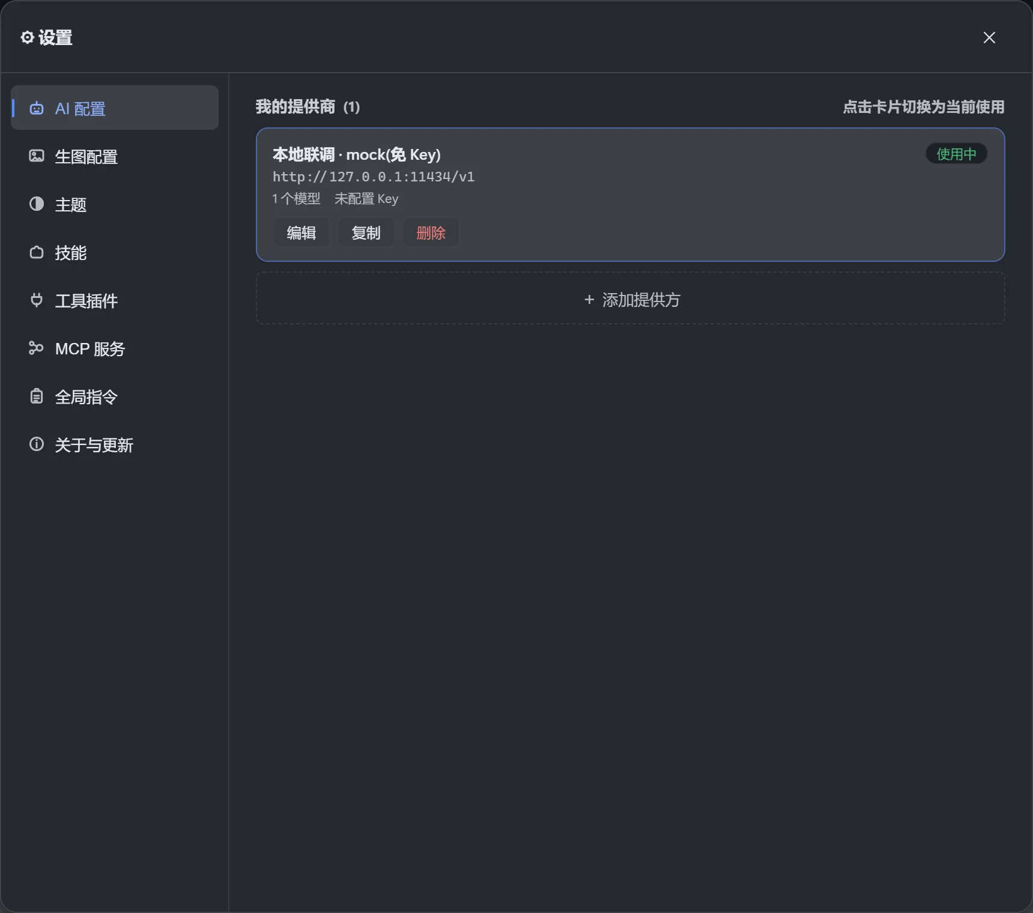
Task: Select 技能 in the sidebar
Action: pos(115,252)
